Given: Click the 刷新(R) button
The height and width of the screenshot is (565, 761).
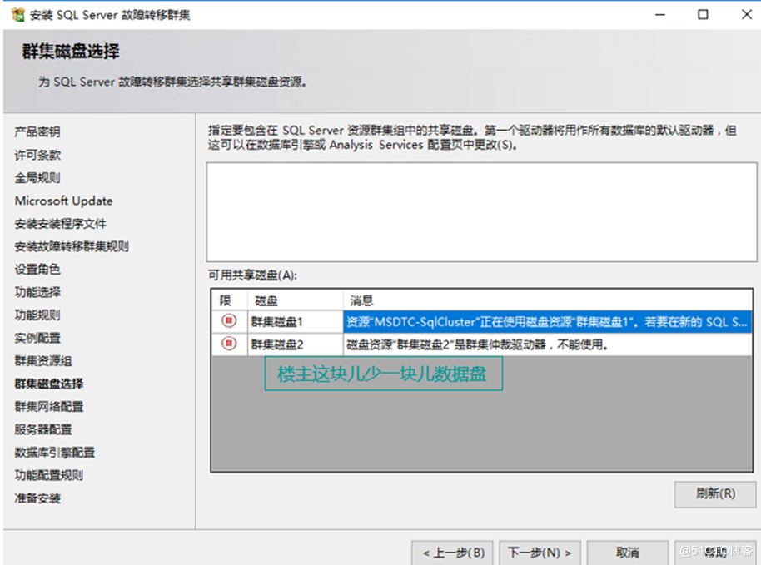Looking at the screenshot, I should click(x=714, y=494).
